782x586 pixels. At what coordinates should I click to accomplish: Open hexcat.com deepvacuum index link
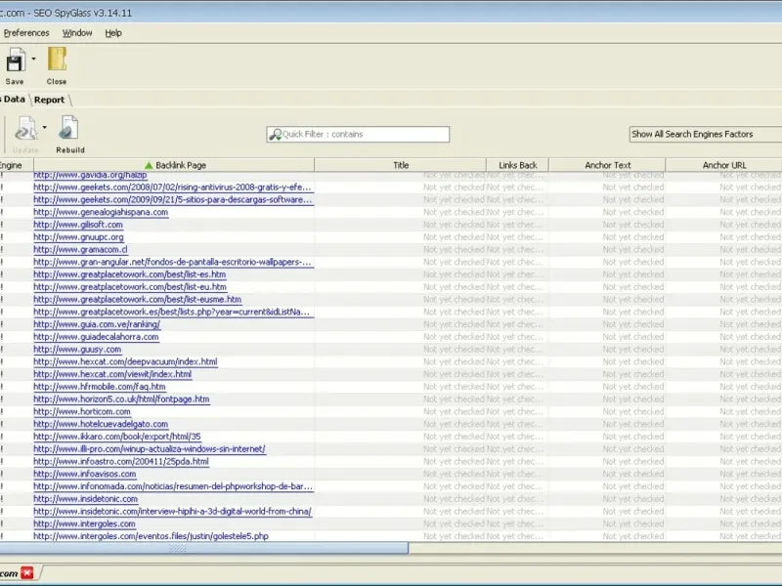(x=125, y=361)
